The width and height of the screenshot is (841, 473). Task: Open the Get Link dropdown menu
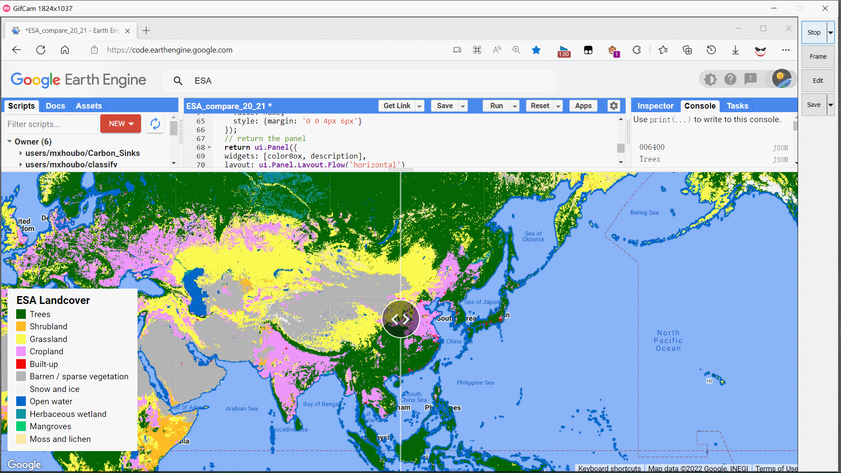click(x=419, y=106)
